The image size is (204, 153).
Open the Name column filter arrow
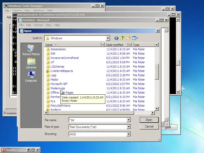coord(103,45)
